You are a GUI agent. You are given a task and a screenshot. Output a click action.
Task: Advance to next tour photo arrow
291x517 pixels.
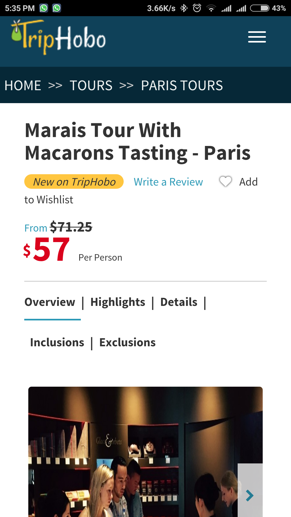[250, 495]
